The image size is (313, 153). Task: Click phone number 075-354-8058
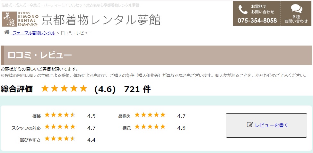(257, 21)
